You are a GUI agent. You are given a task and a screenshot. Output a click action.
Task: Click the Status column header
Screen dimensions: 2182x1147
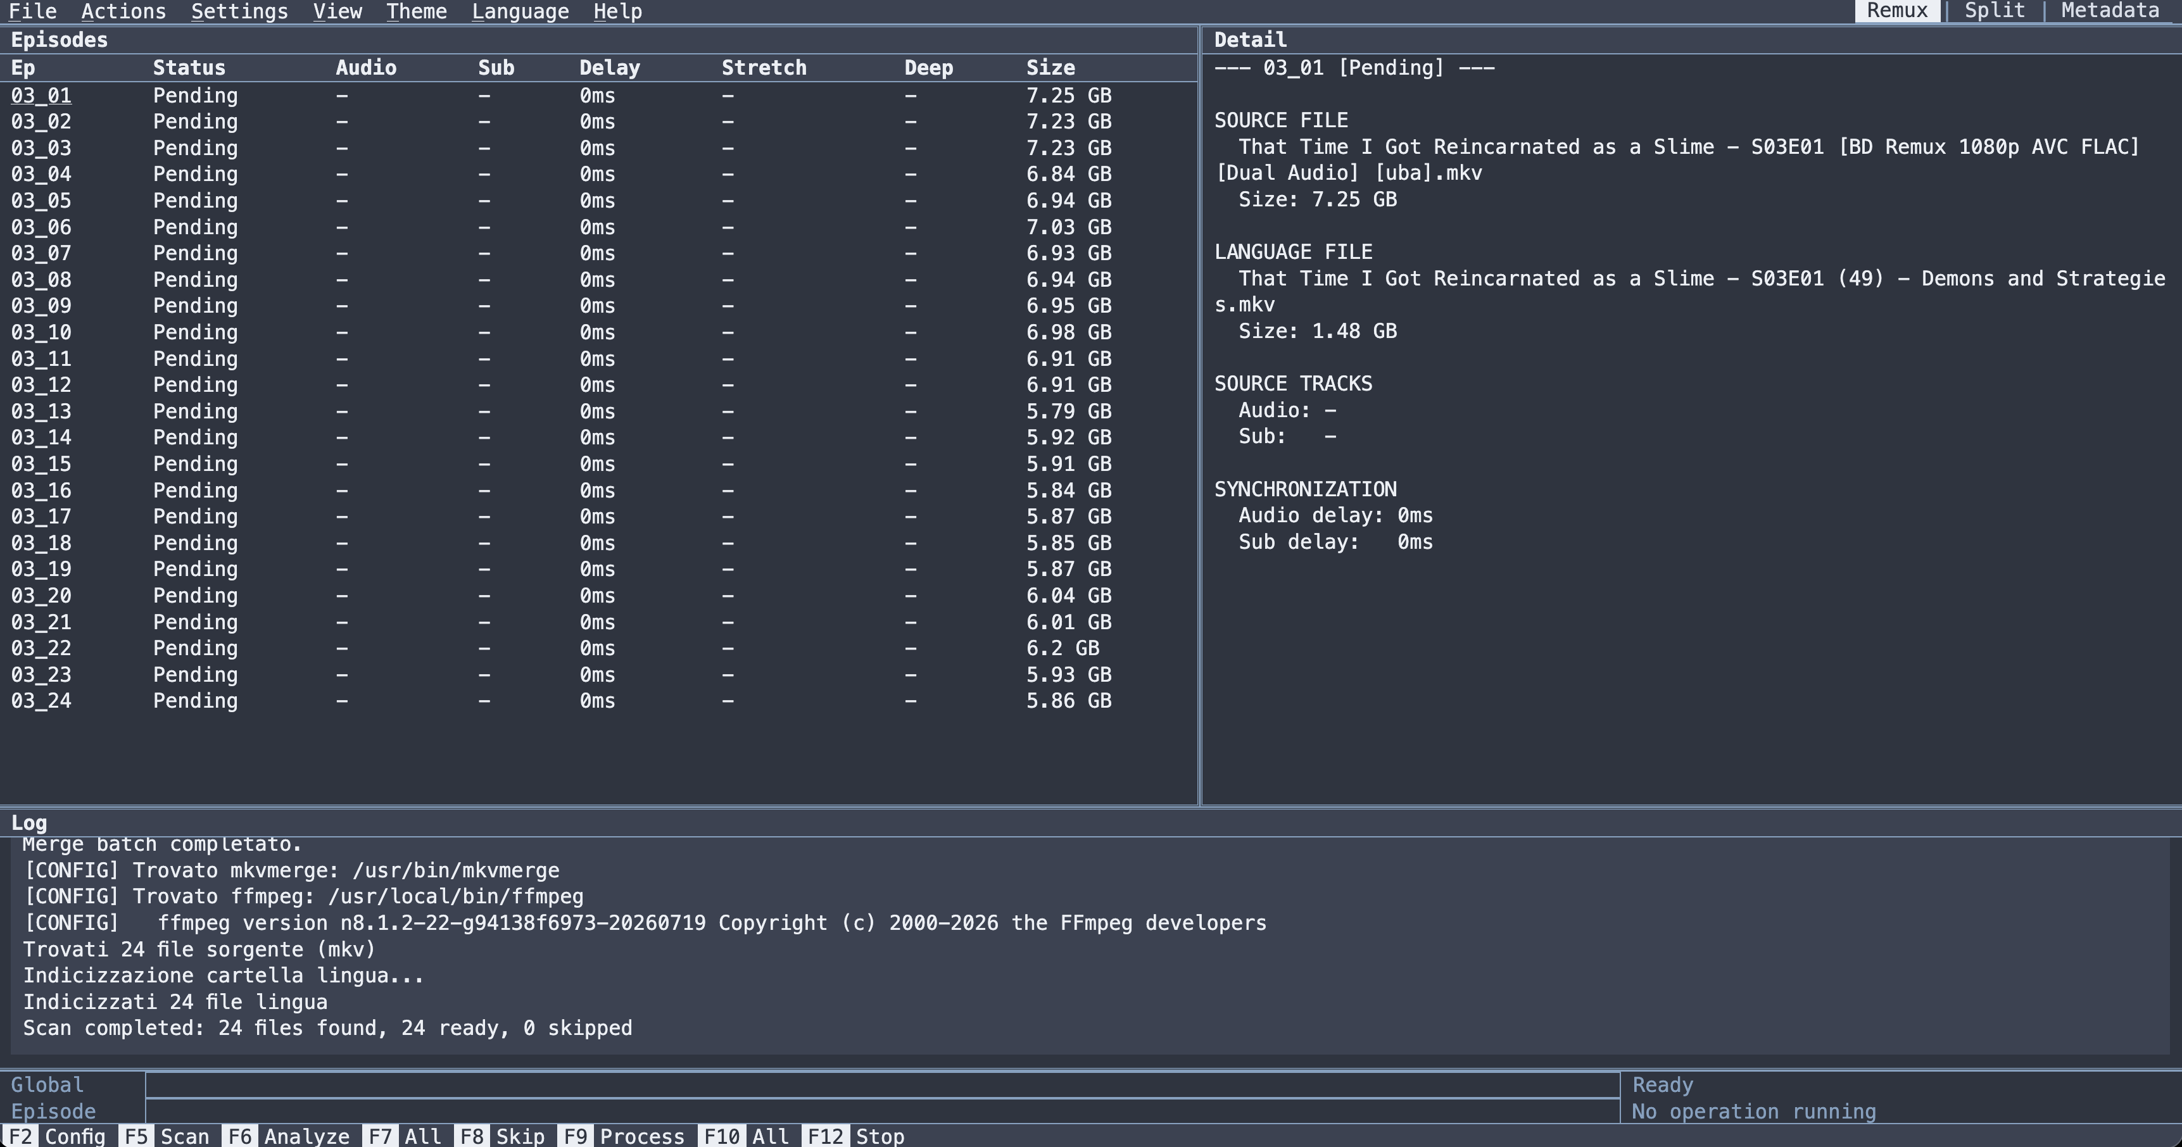click(x=189, y=68)
